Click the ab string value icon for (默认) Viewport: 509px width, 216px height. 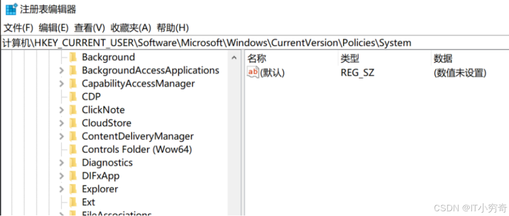(253, 72)
